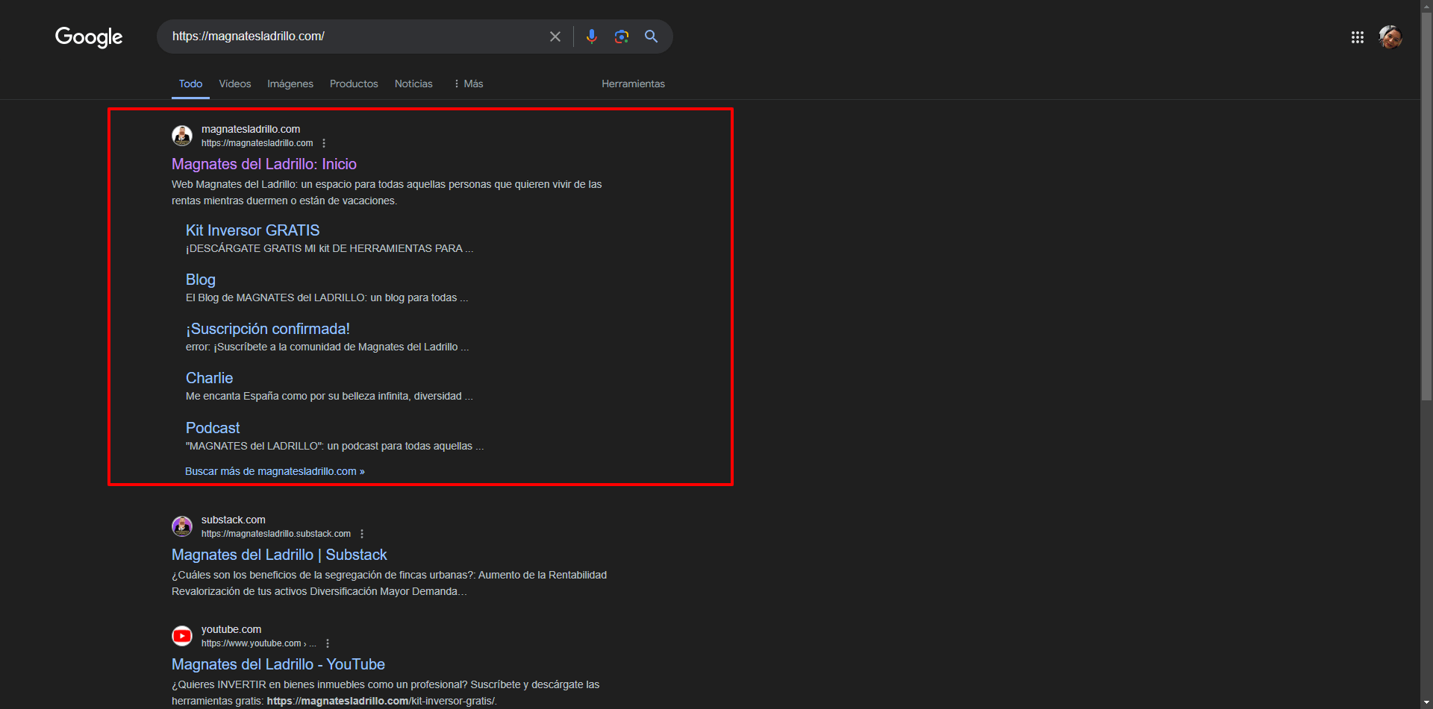1433x709 pixels.
Task: Switch to the Videos tab
Action: (235, 83)
